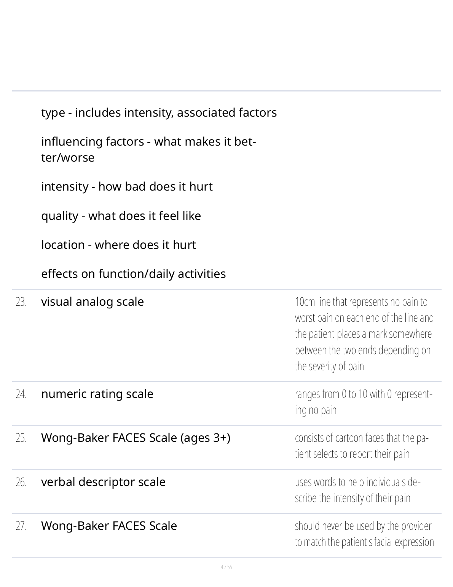Select the 'numeric rating scale' term

[x=97, y=394]
